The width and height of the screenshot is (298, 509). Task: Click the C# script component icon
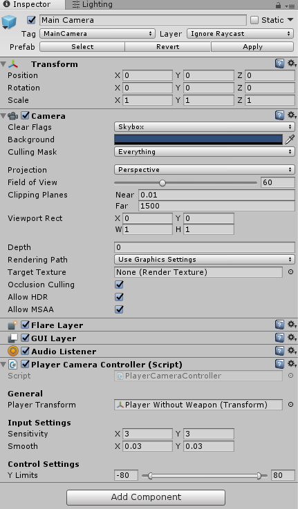(x=12, y=364)
